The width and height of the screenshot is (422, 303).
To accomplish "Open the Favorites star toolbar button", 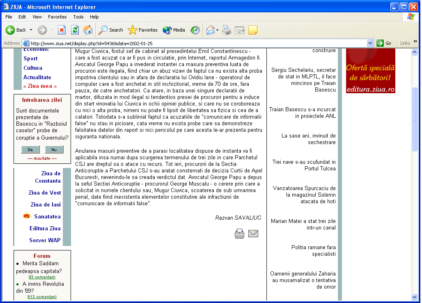I will pos(142,30).
